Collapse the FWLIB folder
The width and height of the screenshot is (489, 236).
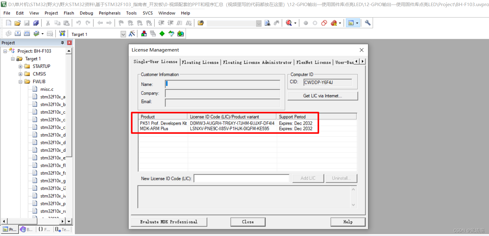point(20,82)
